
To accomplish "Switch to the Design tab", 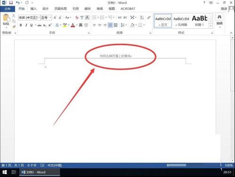I will tap(46, 9).
